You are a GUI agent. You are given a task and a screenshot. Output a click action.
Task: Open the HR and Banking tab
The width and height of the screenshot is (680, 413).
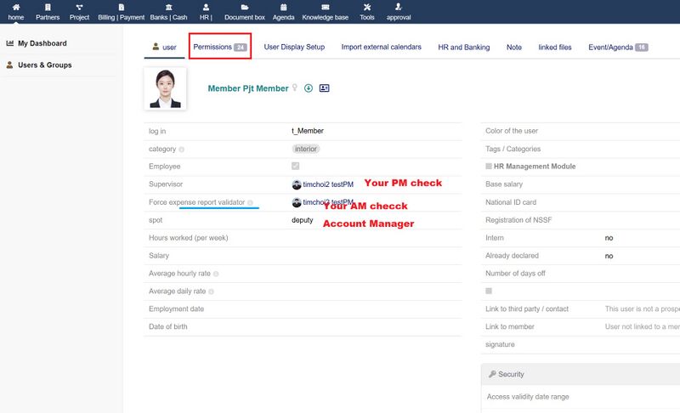coord(463,48)
